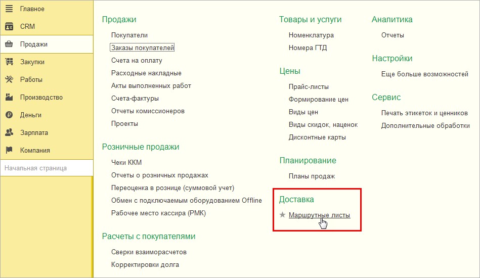Click the Производство factory icon

point(9,97)
